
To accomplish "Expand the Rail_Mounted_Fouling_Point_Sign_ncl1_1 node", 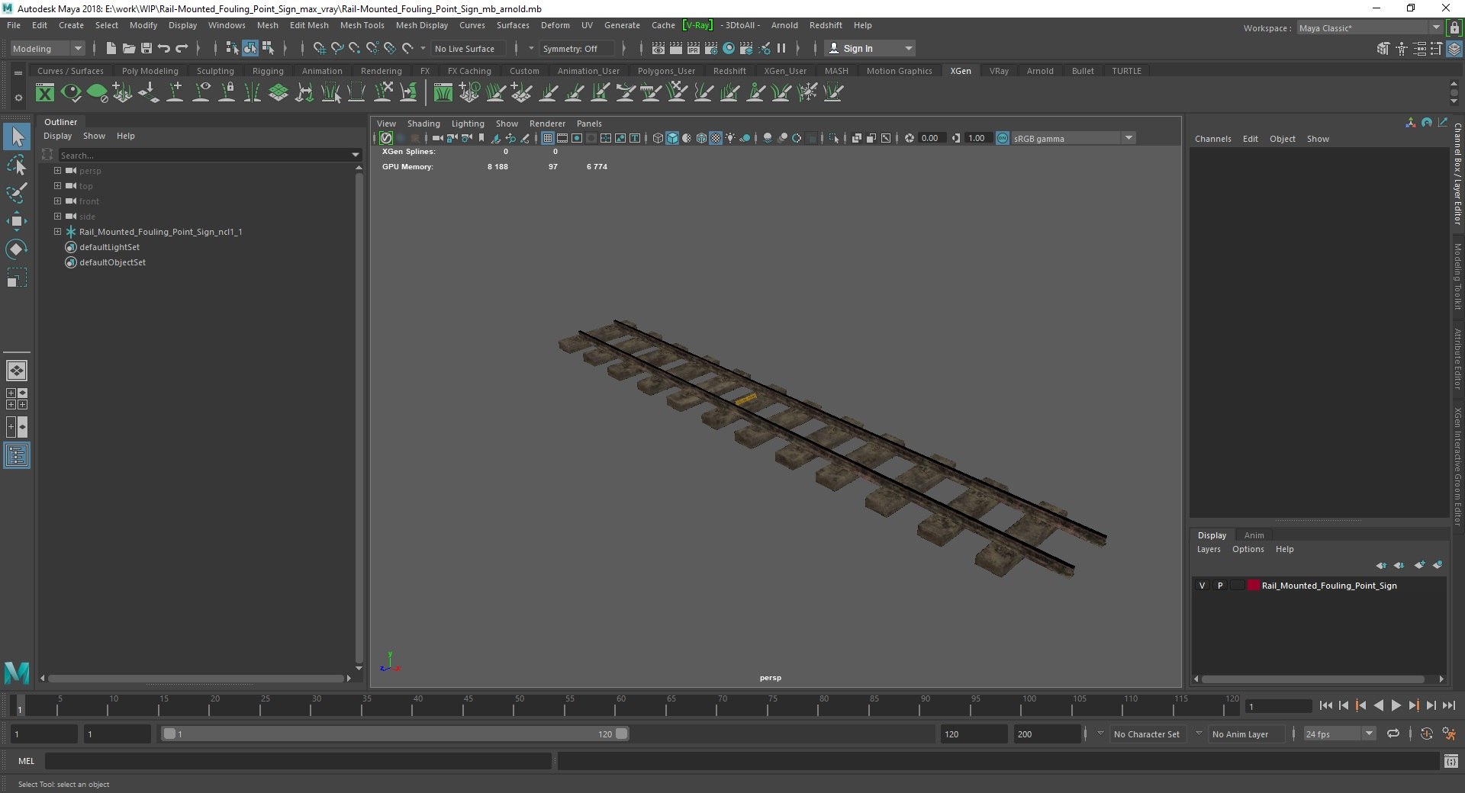I will [57, 232].
